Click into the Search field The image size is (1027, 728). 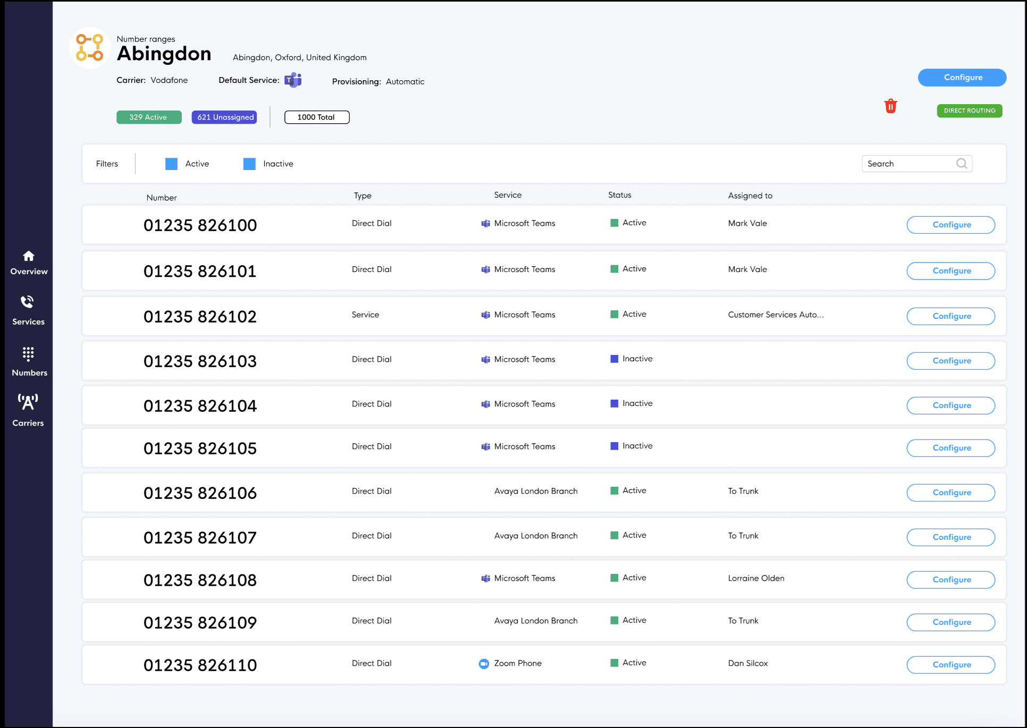point(909,163)
